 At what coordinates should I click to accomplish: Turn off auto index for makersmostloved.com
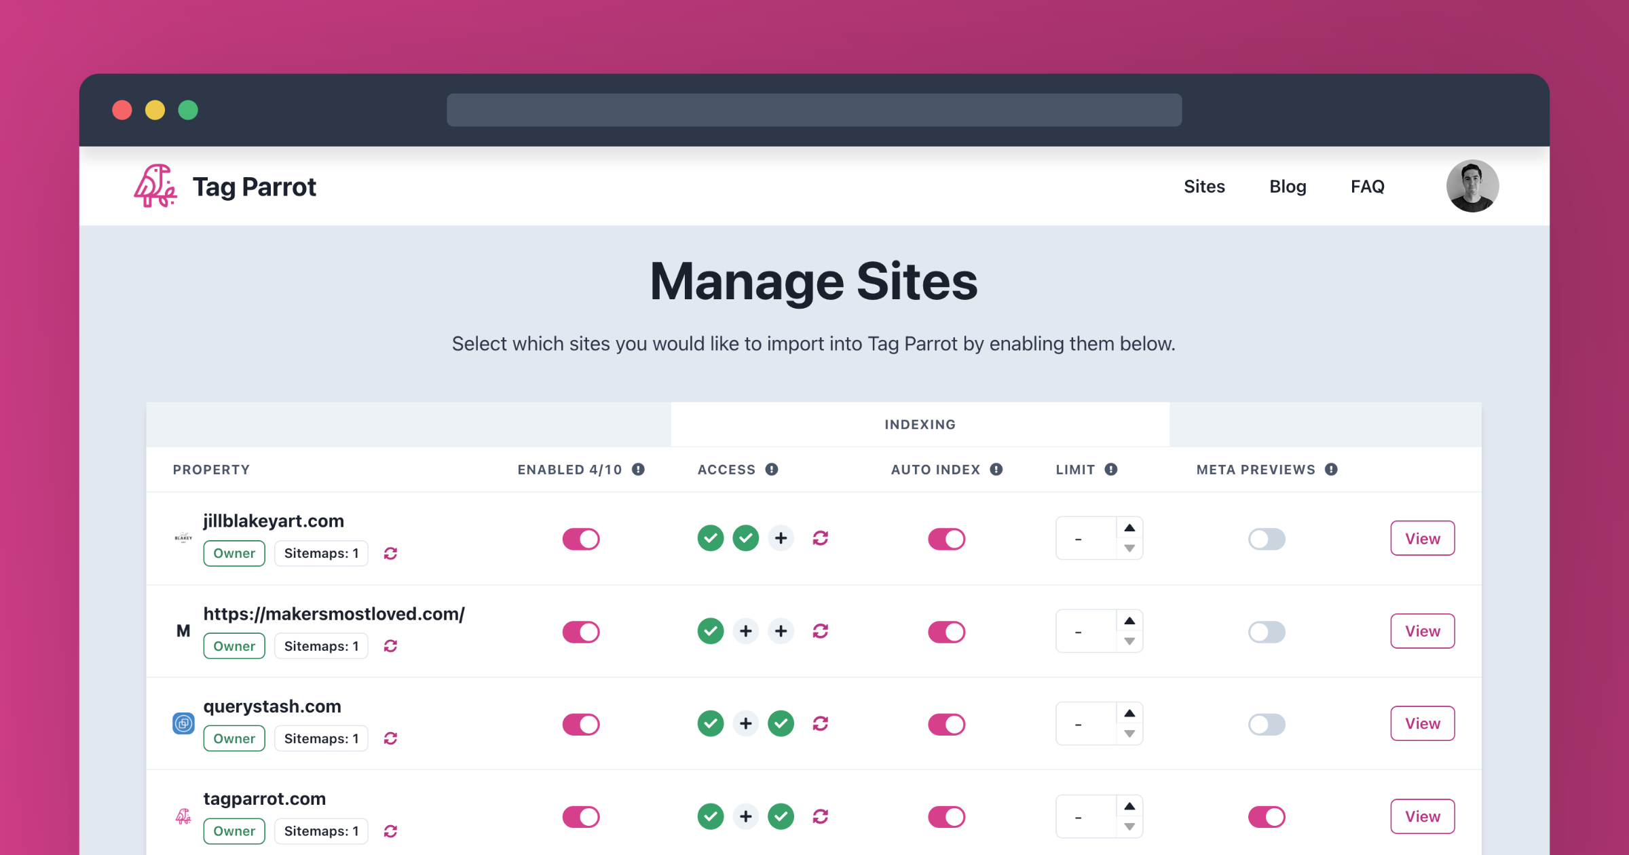click(947, 632)
